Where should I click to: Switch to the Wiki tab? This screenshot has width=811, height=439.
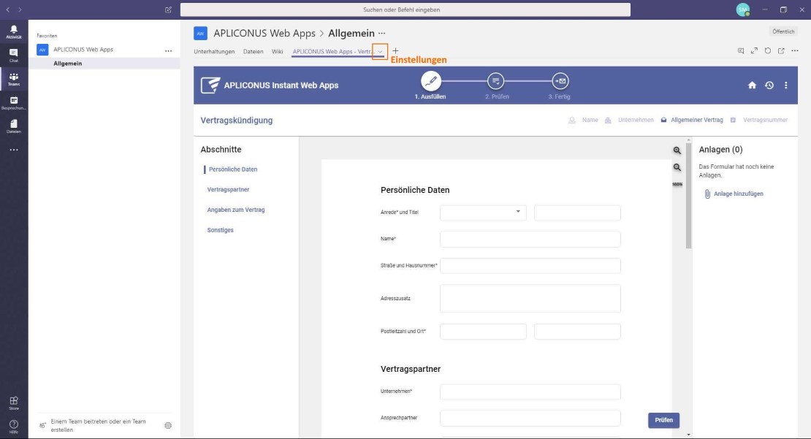pyautogui.click(x=277, y=51)
